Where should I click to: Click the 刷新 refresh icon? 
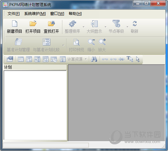tap(135, 24)
